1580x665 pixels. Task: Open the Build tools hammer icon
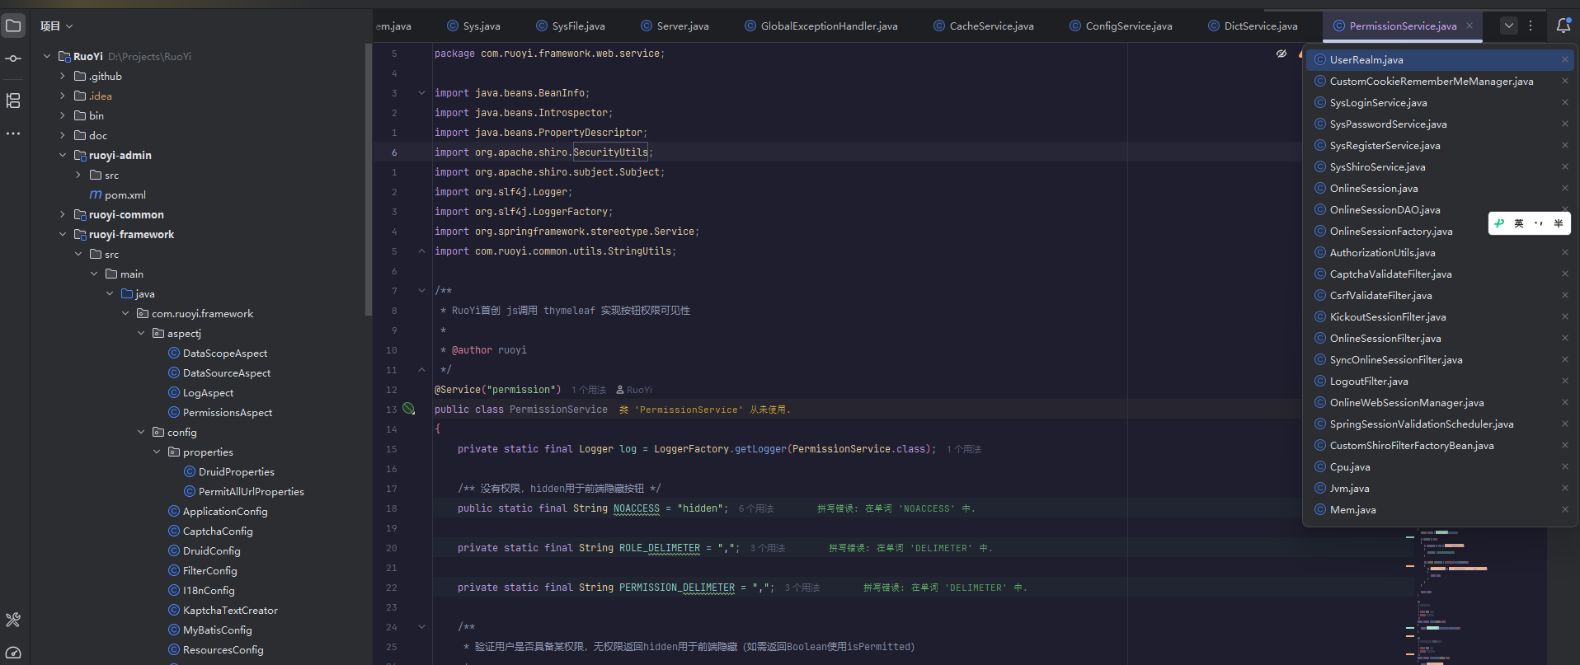pyautogui.click(x=13, y=620)
